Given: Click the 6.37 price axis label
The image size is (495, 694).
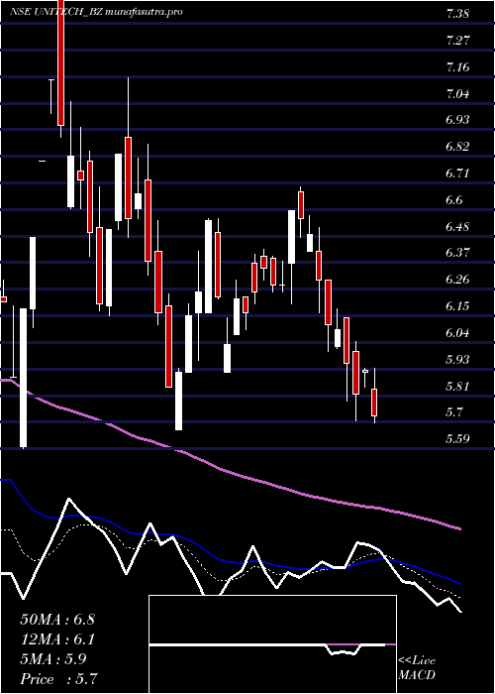Looking at the screenshot, I should pos(457,253).
